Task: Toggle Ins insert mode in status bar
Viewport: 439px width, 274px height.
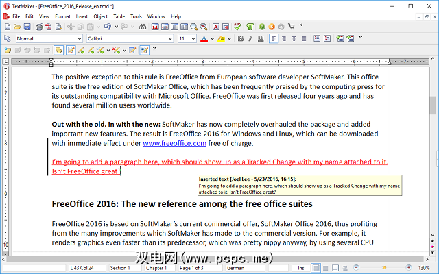Action: [301, 268]
